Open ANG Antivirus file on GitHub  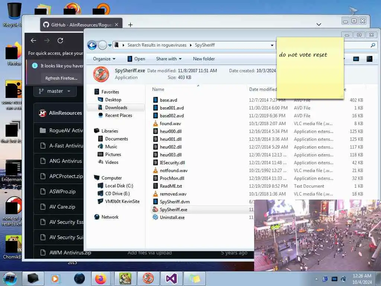click(65, 161)
